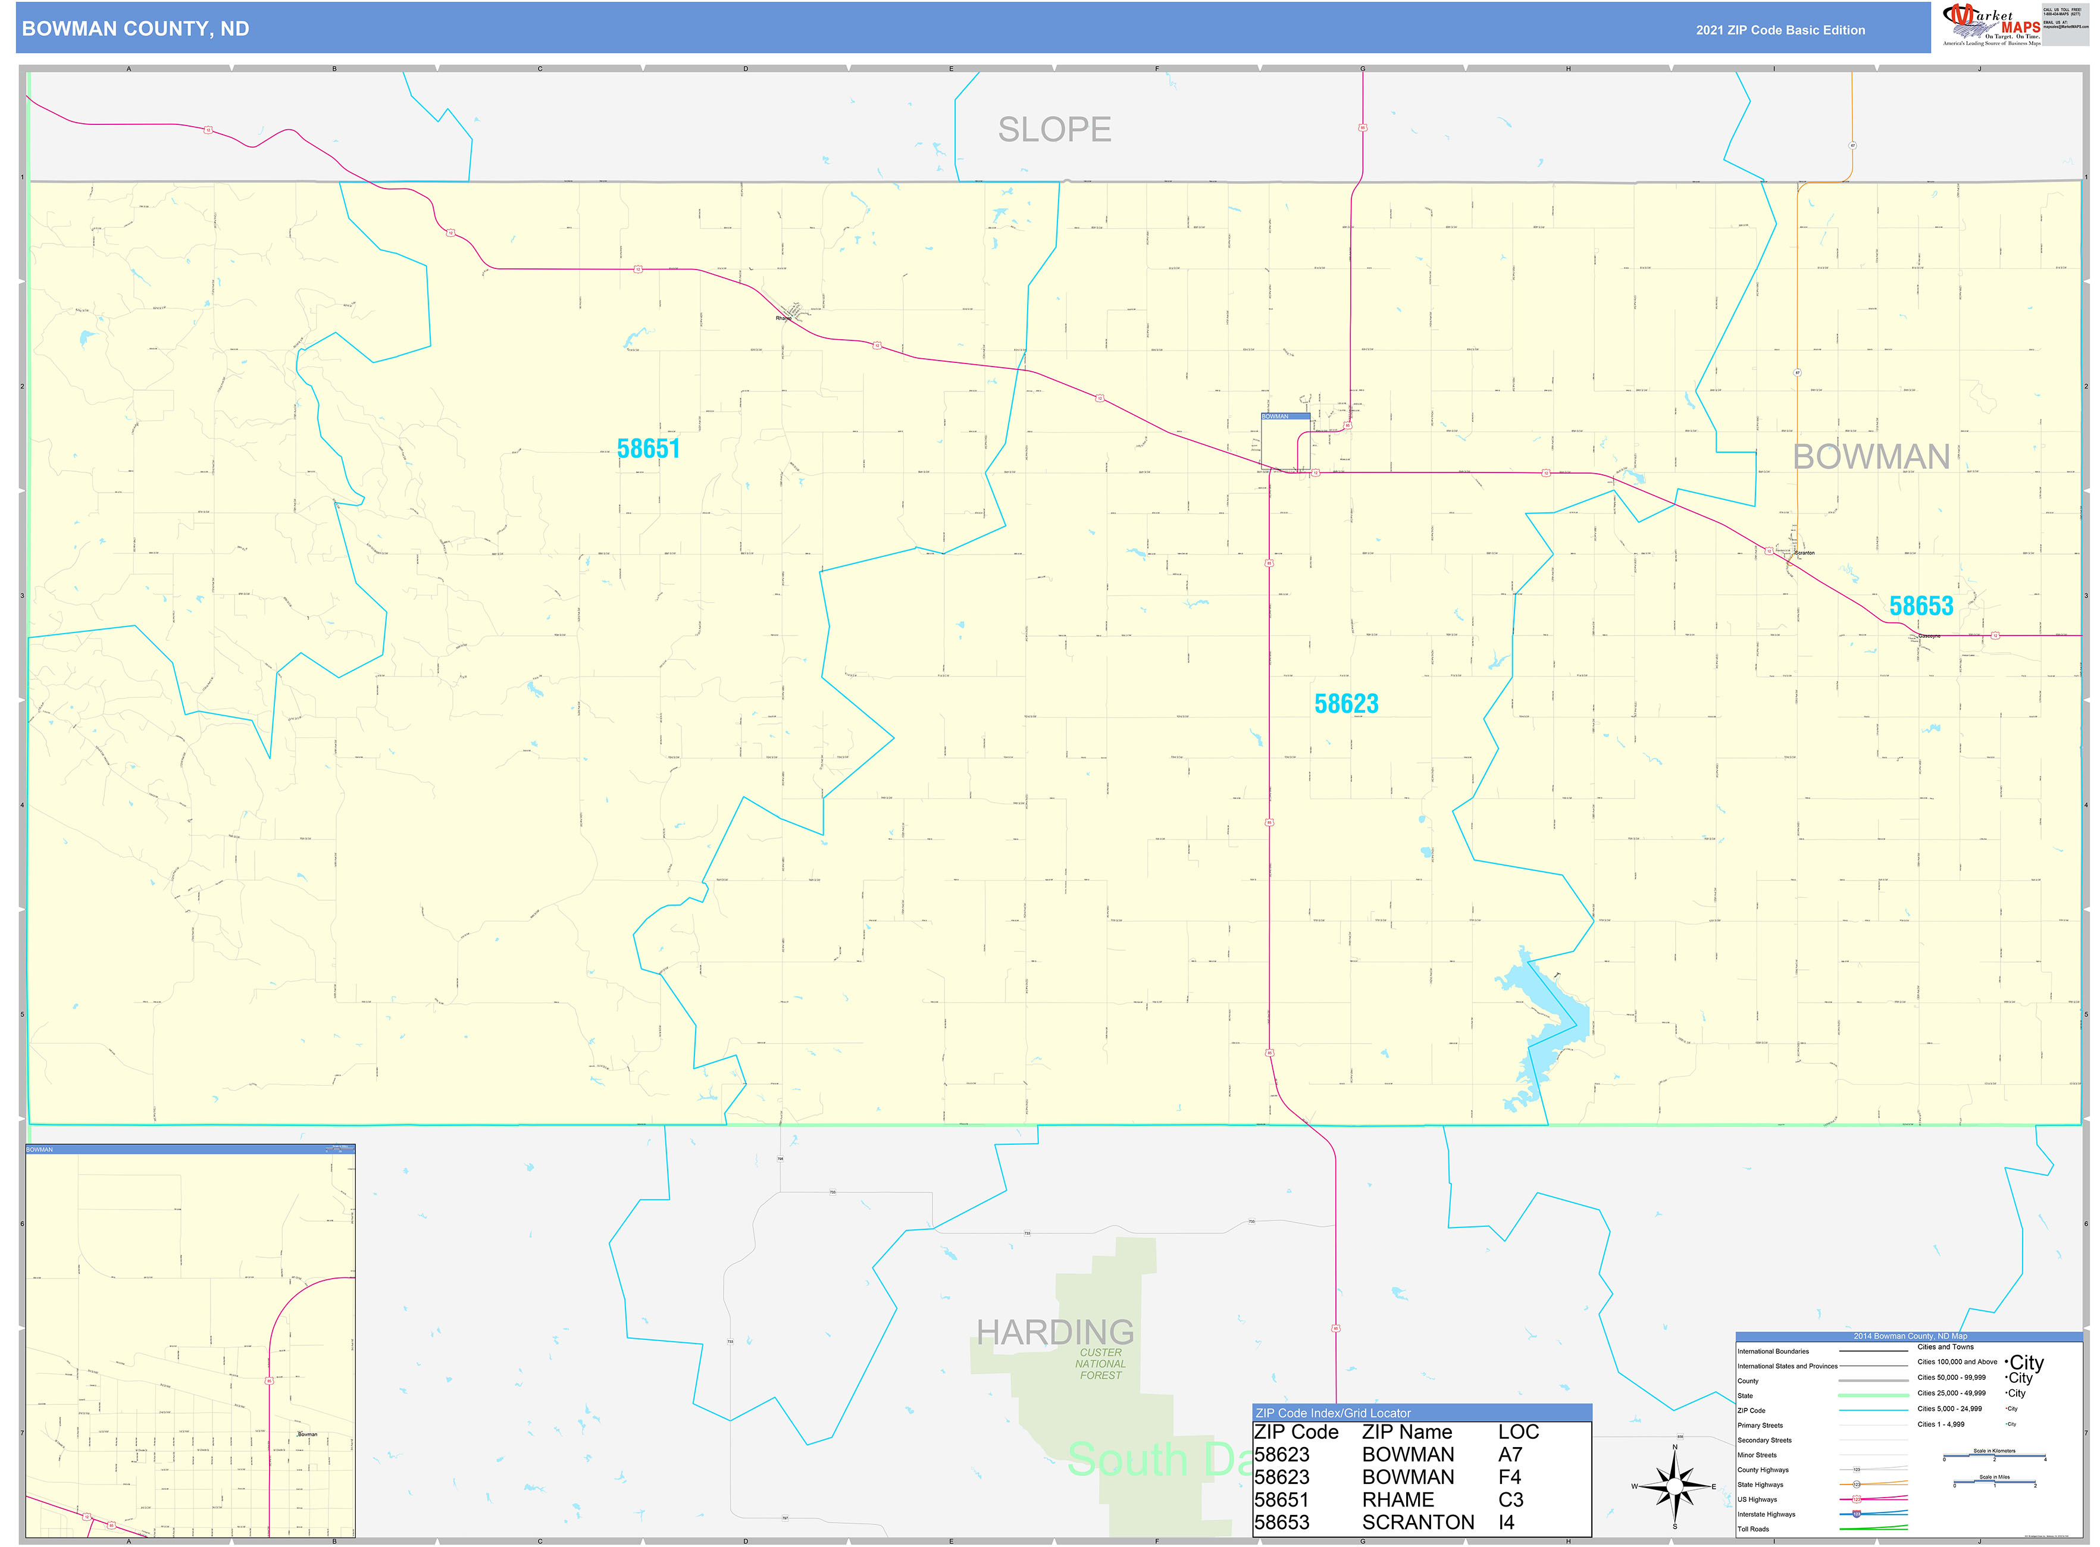
Task: Expand the 2014 Bowman County ND Map legend
Action: tap(1911, 1336)
